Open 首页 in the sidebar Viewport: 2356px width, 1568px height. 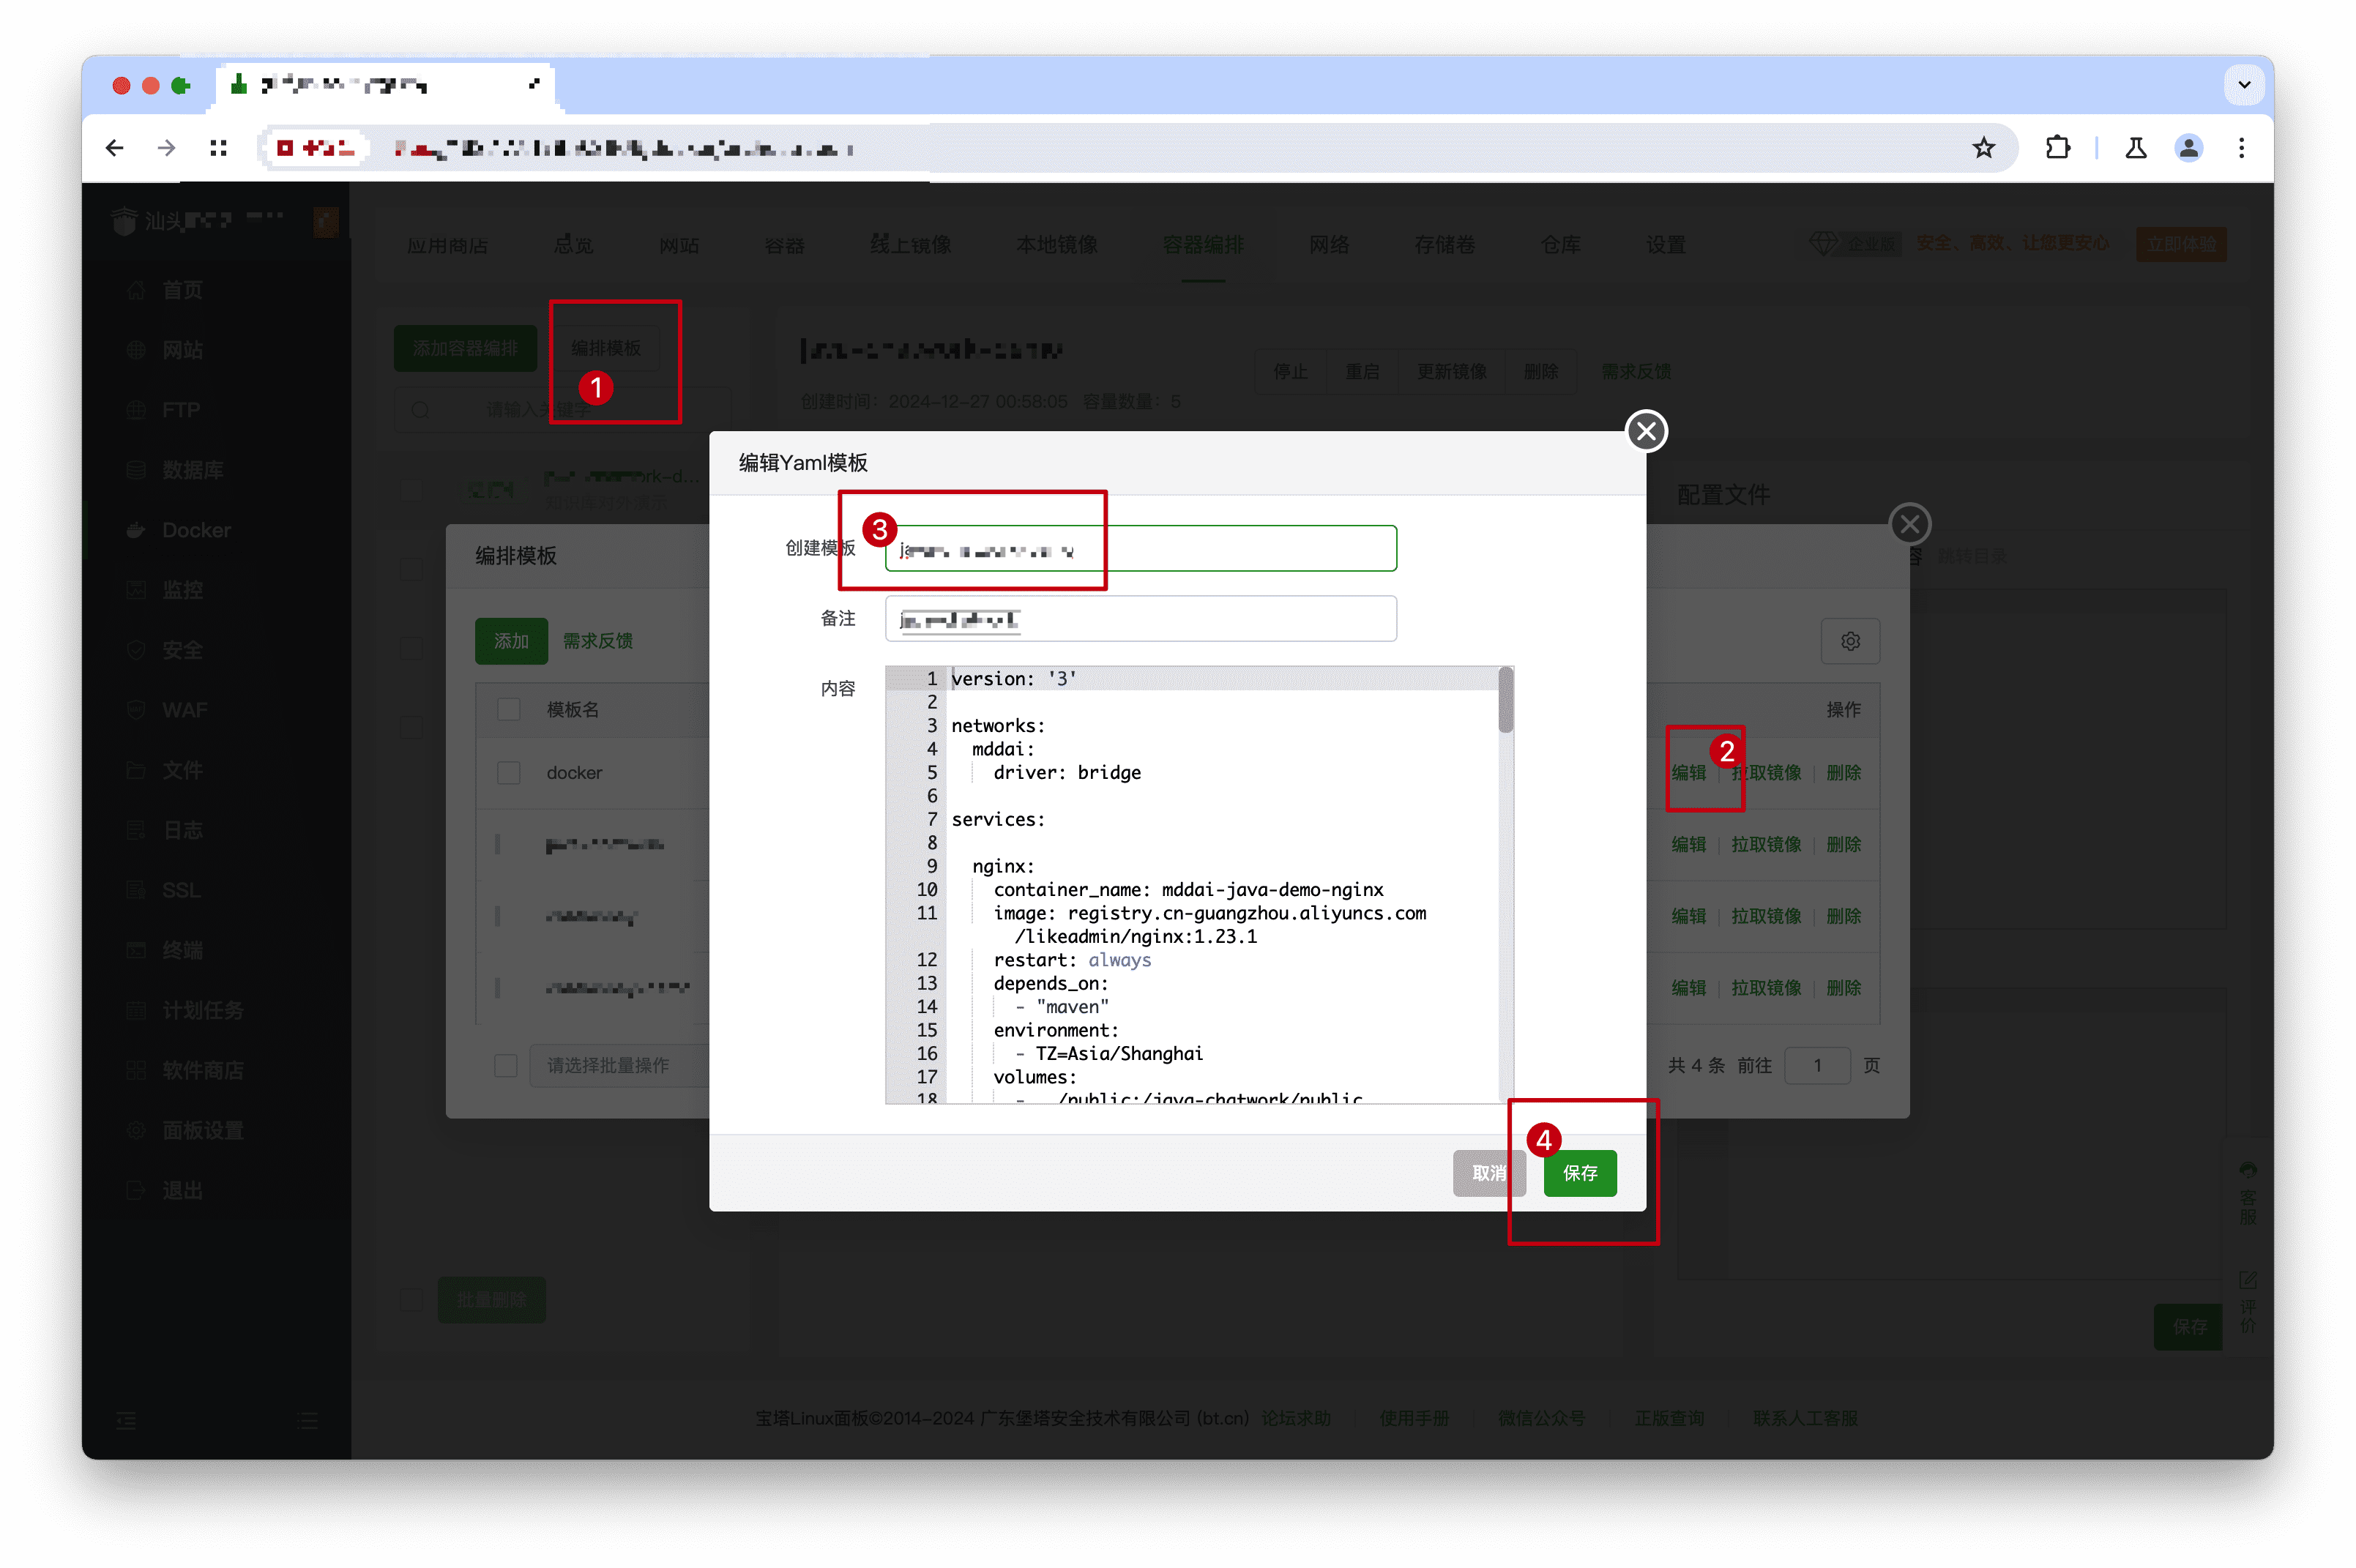[182, 290]
